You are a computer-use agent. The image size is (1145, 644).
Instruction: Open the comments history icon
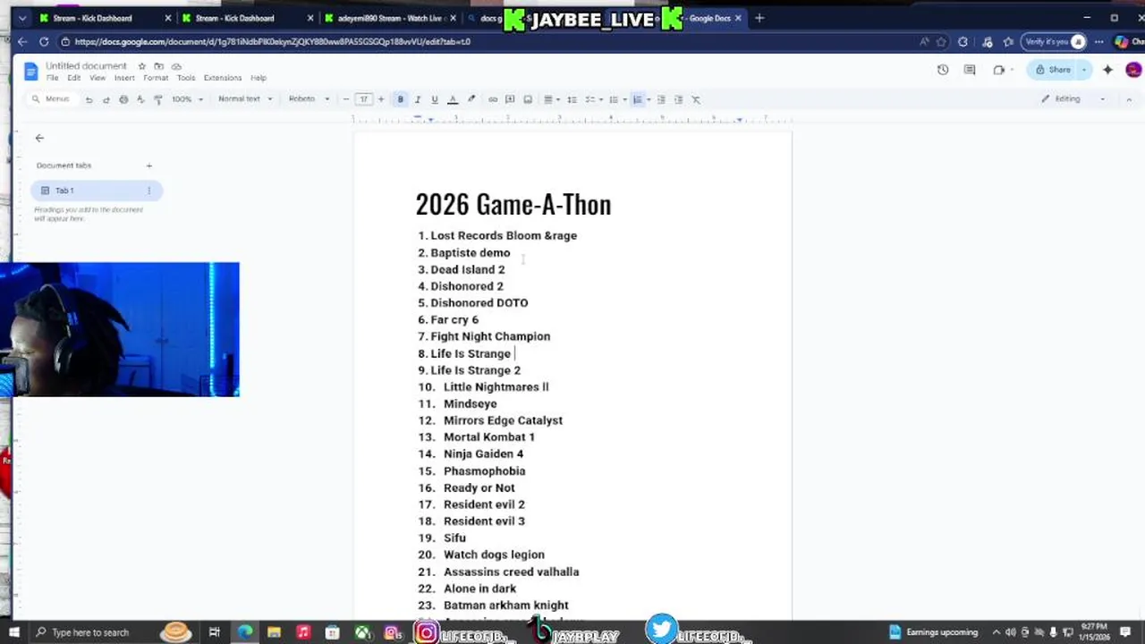point(970,70)
